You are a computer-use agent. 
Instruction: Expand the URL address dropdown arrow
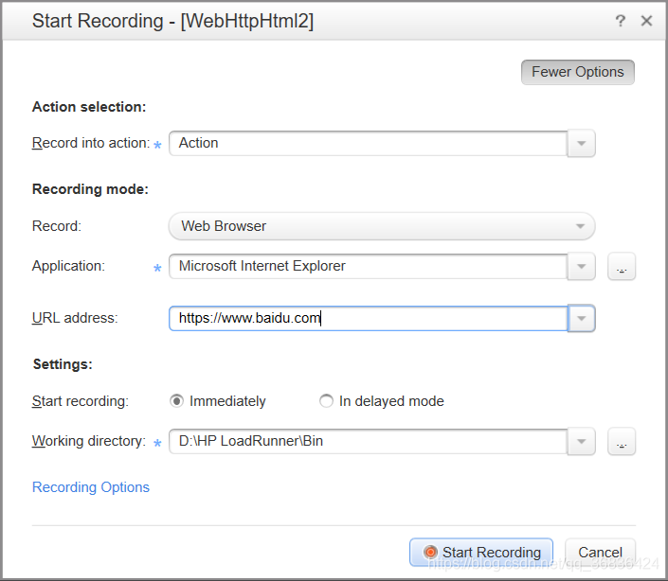[581, 319]
